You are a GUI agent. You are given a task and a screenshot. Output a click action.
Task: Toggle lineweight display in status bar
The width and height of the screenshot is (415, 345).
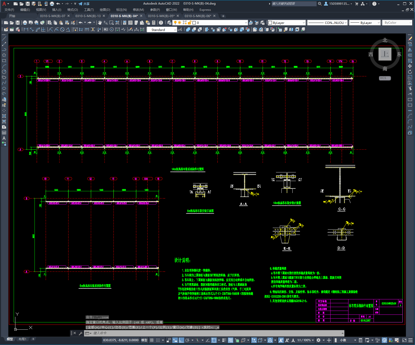coord(224,340)
